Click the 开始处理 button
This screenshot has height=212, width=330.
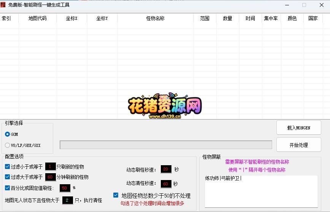[299, 145]
